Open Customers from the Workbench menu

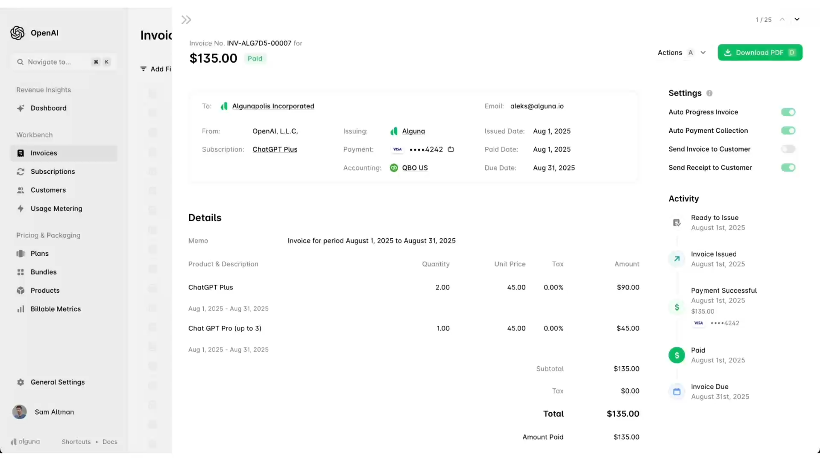(48, 190)
